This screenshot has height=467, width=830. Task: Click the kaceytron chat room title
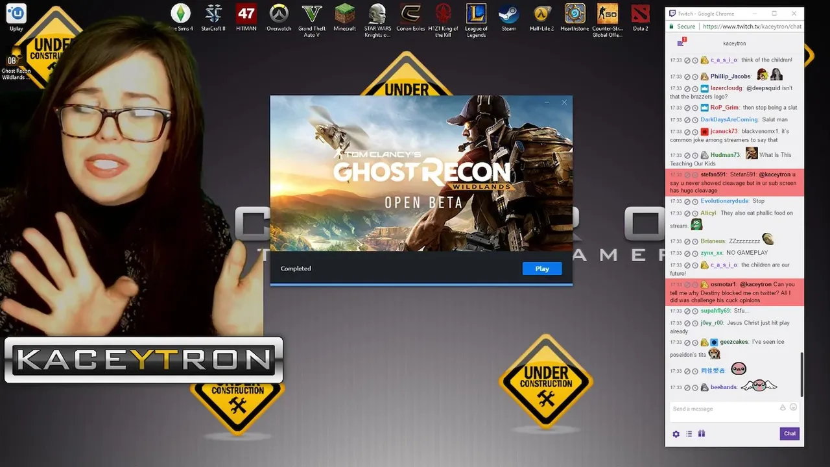point(734,43)
